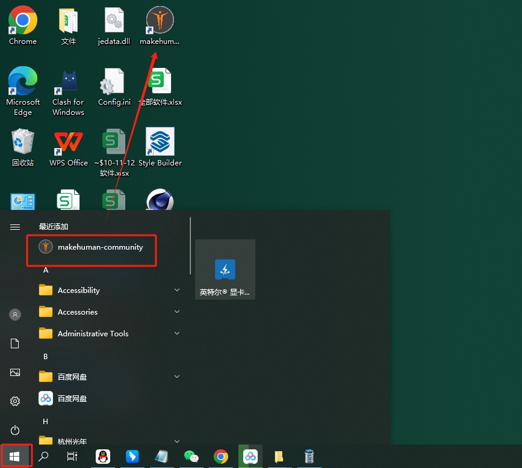Open the Chrome desktop shortcut
522x468 pixels.
click(23, 25)
